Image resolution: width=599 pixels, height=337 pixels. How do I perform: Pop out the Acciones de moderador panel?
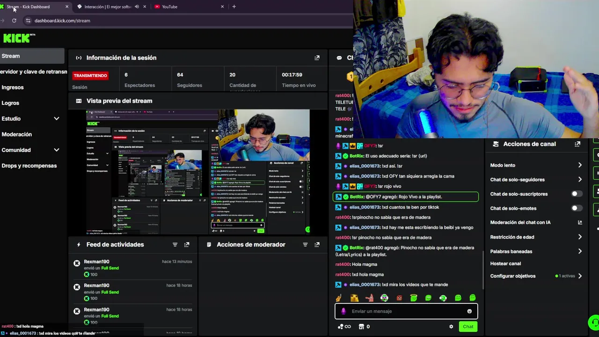coord(317,245)
